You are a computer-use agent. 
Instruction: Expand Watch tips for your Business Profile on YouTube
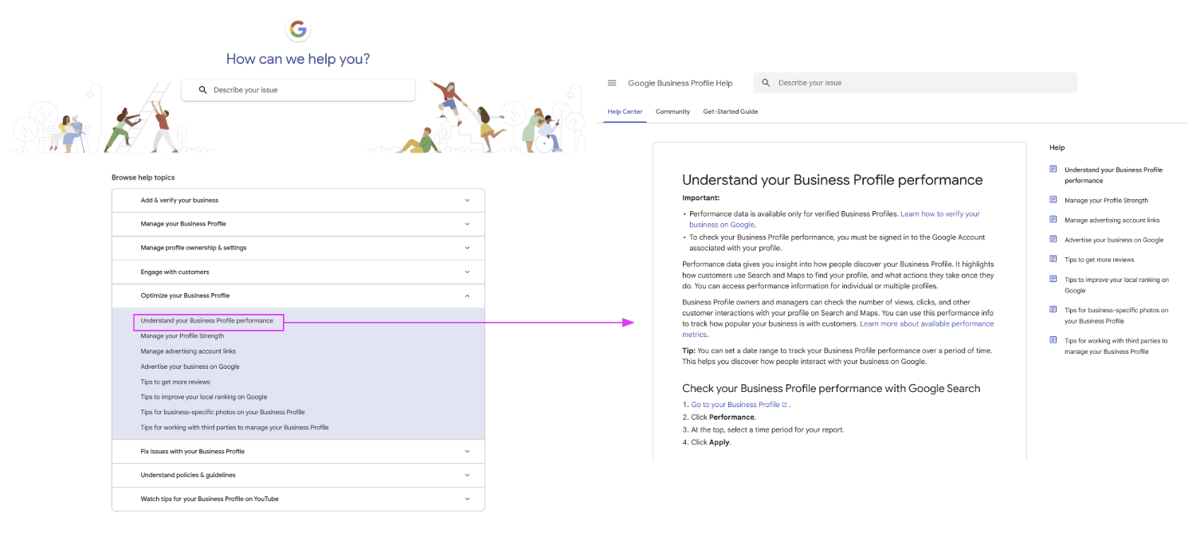point(298,499)
